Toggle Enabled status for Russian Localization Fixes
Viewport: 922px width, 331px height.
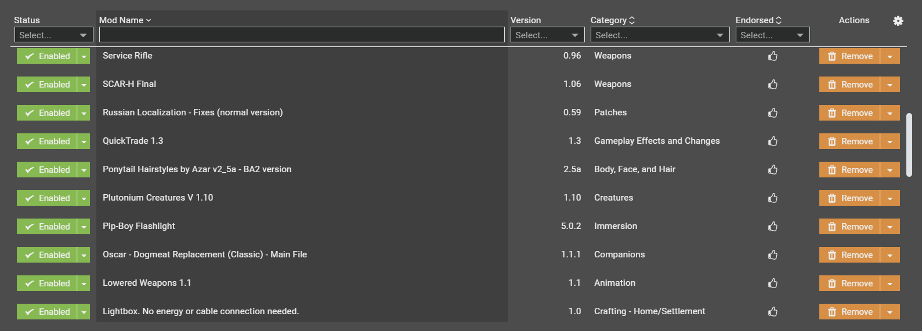(47, 113)
